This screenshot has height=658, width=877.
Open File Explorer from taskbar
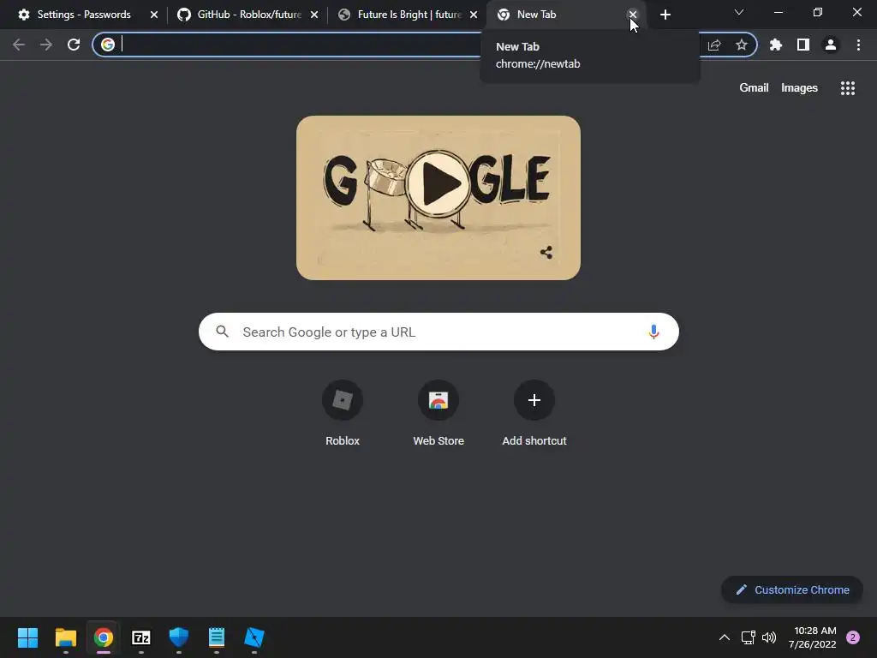[65, 637]
